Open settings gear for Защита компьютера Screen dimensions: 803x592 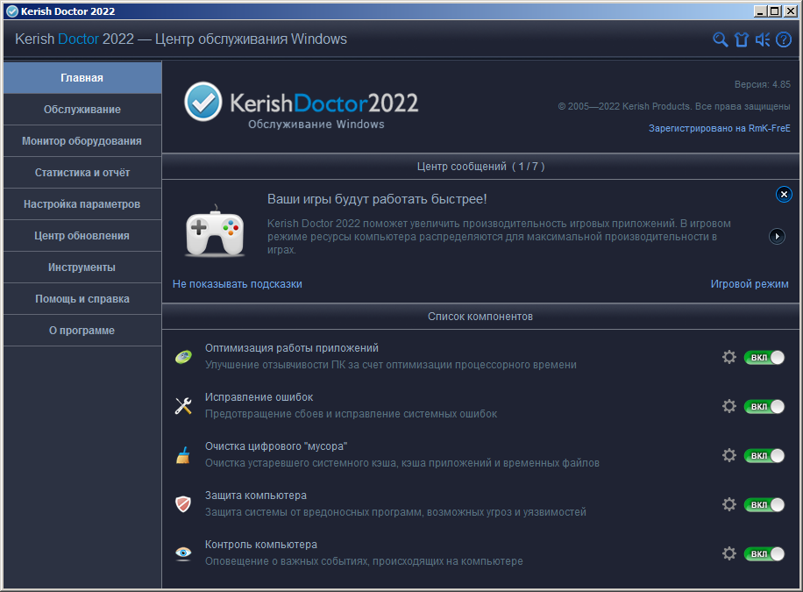[729, 504]
